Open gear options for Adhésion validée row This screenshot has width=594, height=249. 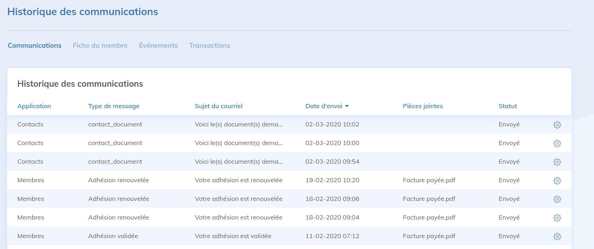[557, 236]
